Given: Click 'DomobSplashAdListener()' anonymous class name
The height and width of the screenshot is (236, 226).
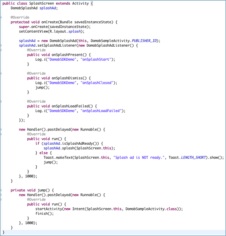Looking at the screenshot, I should pyautogui.click(x=110, y=45).
